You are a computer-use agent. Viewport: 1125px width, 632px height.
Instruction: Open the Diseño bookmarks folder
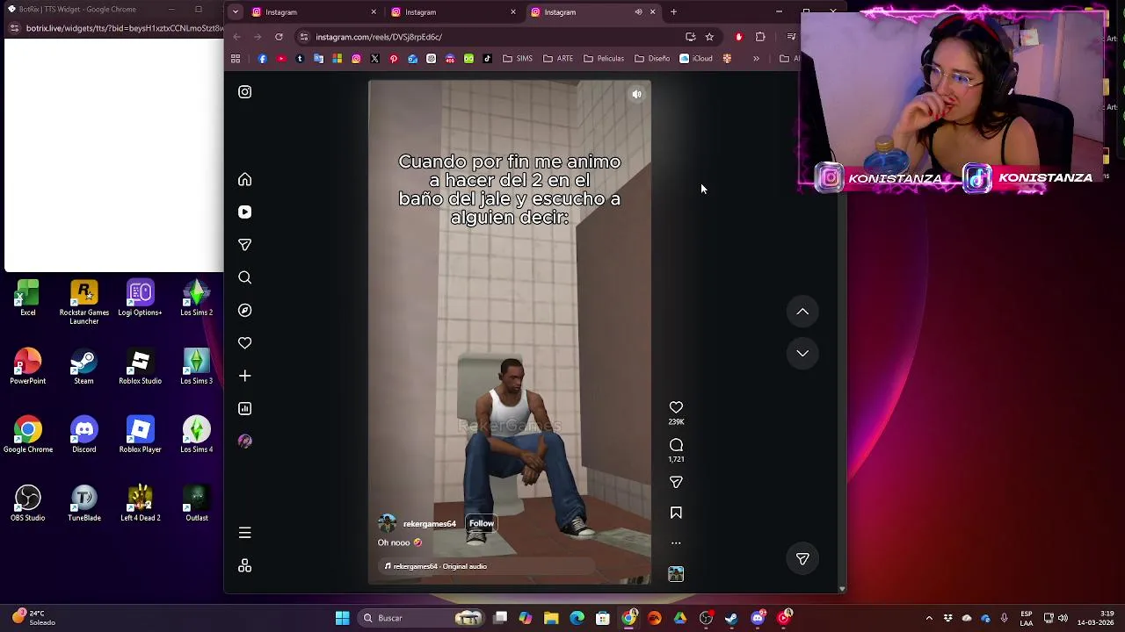[x=652, y=59]
